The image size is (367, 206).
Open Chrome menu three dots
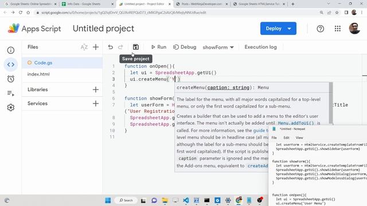[362, 13]
